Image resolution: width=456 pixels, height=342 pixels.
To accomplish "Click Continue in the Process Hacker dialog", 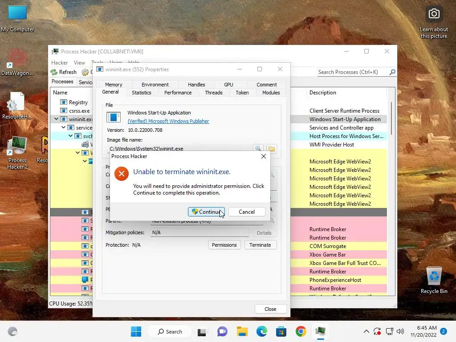I will pyautogui.click(x=206, y=212).
